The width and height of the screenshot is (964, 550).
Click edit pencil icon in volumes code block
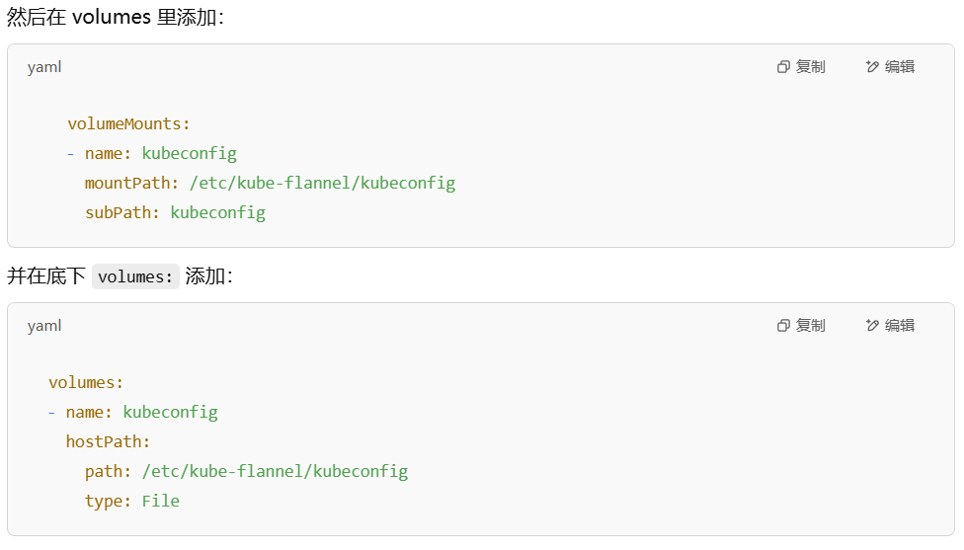(x=872, y=326)
